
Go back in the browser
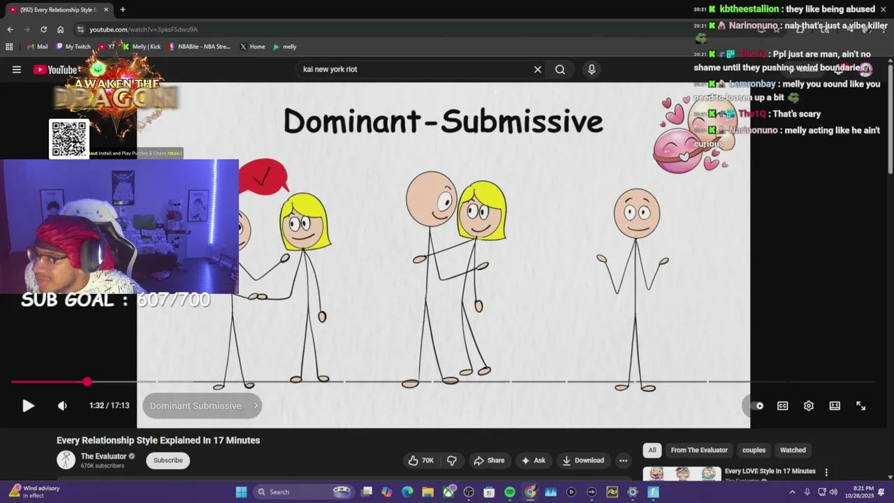(x=10, y=29)
